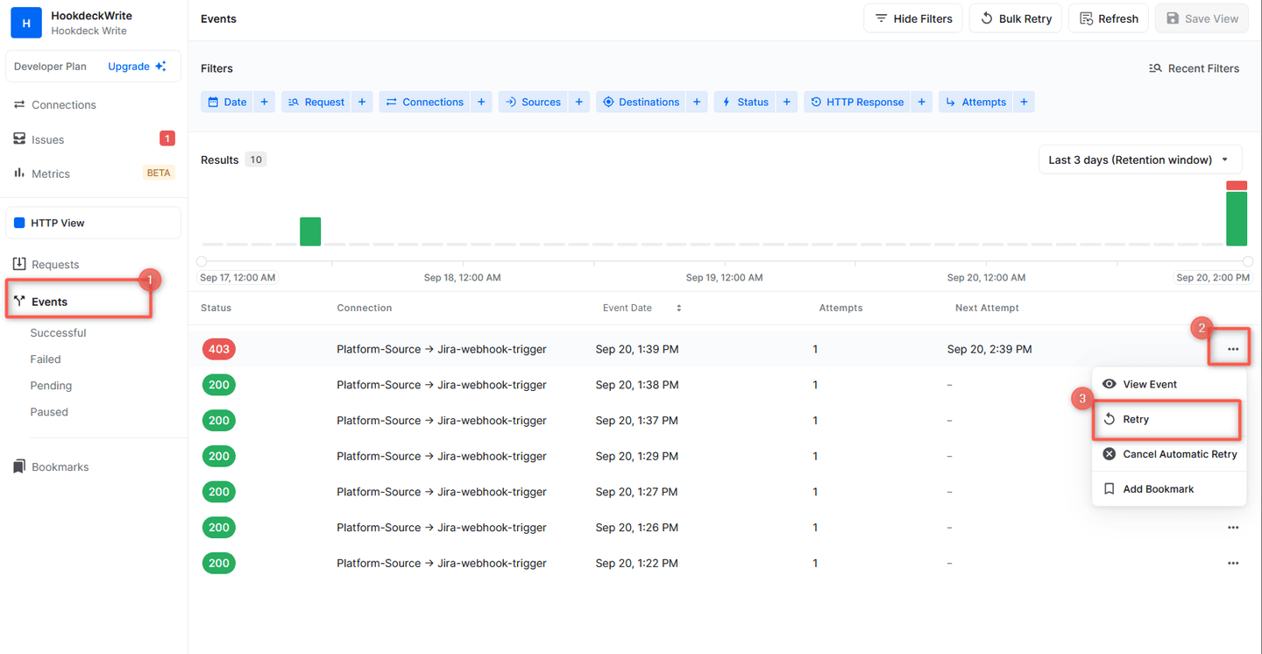Expand the HTTP Response filter
Screen dimensions: 1262x654
click(x=856, y=102)
